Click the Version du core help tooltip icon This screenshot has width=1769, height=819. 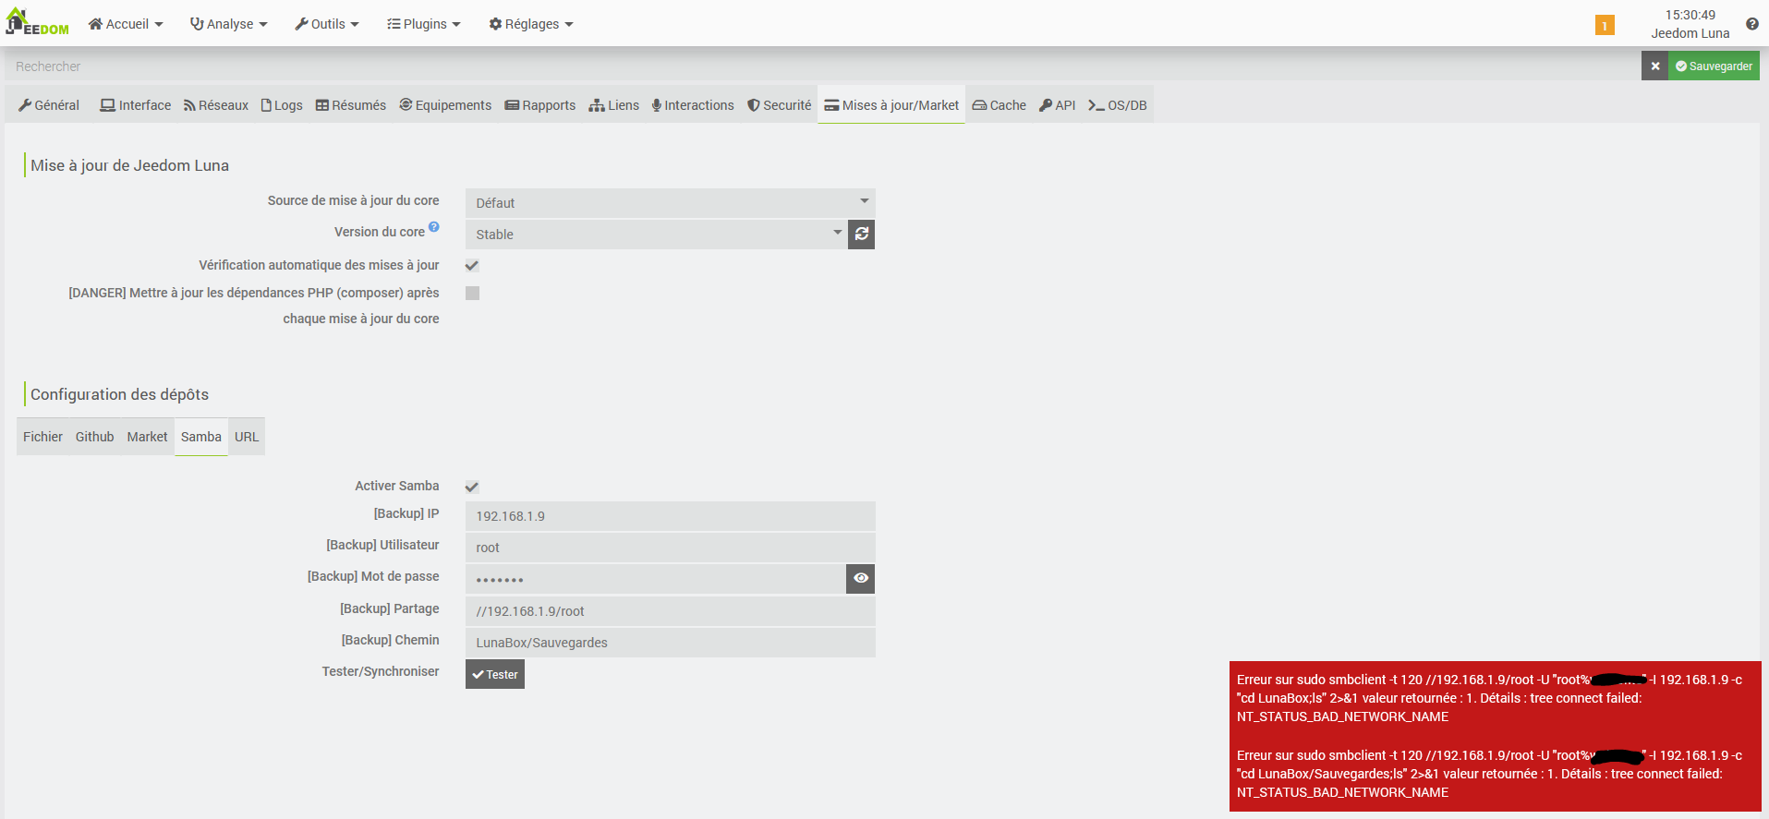click(x=434, y=227)
